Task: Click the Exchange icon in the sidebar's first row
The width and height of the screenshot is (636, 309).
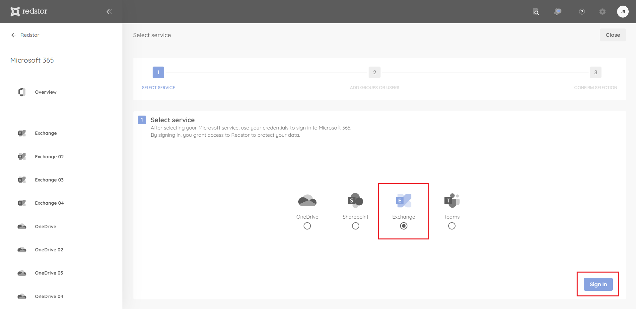Action: click(x=22, y=133)
